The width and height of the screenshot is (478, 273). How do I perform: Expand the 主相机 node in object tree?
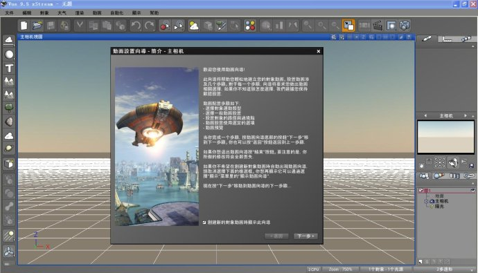(x=427, y=201)
